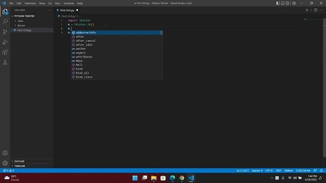Image resolution: width=326 pixels, height=183 pixels.
Task: Open the Terminal menu
Action: [69, 3]
